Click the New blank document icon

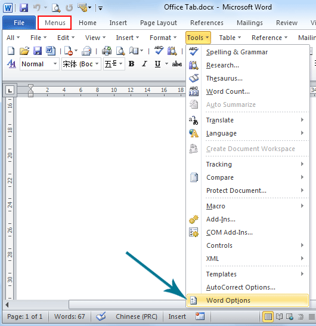[x=11, y=51]
